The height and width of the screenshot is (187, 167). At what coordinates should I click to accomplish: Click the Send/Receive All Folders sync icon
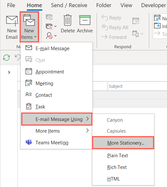[x=6, y=58]
